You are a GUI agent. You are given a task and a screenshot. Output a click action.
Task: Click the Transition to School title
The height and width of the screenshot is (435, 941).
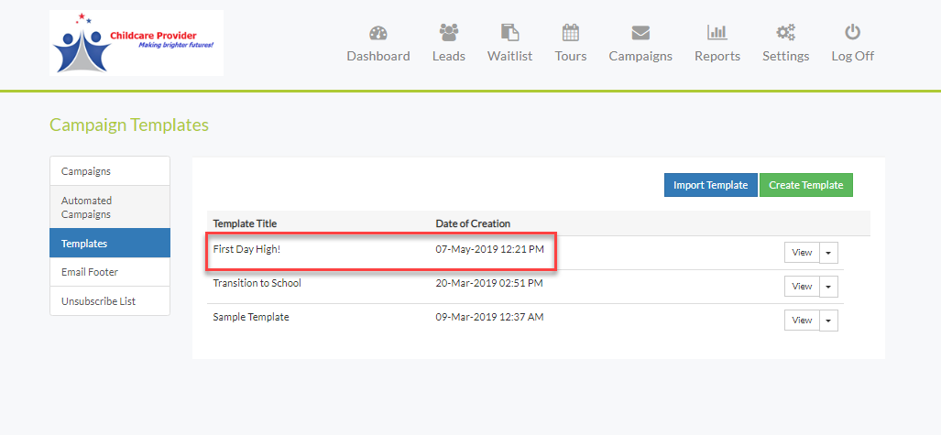(257, 283)
